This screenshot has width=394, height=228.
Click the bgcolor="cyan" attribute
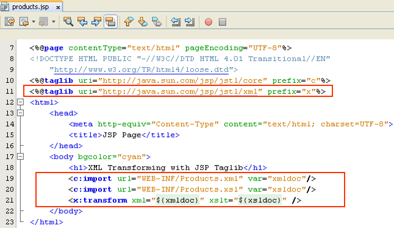(112, 157)
